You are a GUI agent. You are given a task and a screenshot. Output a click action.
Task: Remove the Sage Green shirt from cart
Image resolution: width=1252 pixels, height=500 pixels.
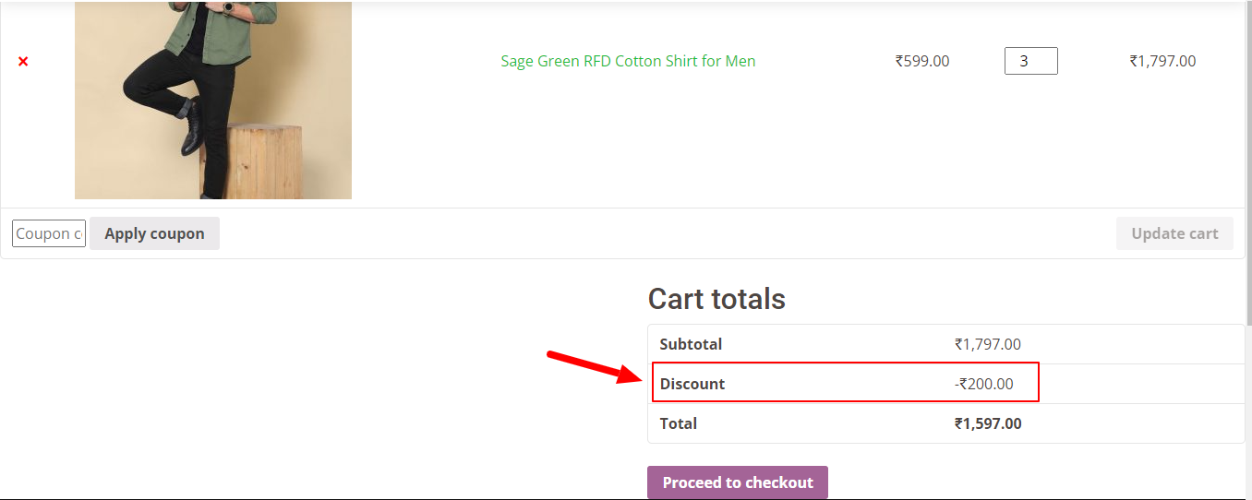[x=23, y=62]
